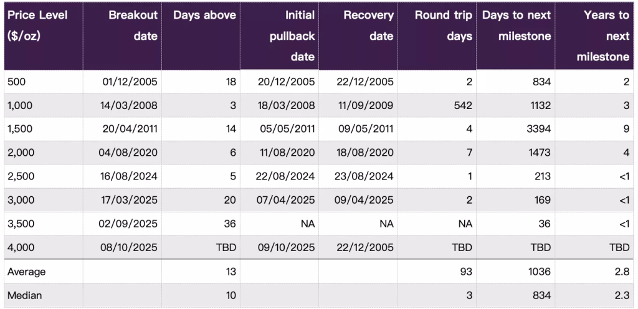This screenshot has width=638, height=309.
Task: Click the "Days to next milestone" header
Action: pos(517,26)
